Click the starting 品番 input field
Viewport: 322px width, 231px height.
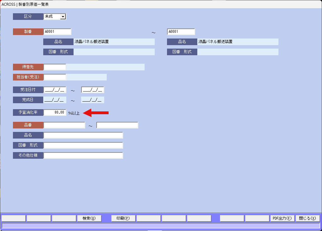(64, 125)
